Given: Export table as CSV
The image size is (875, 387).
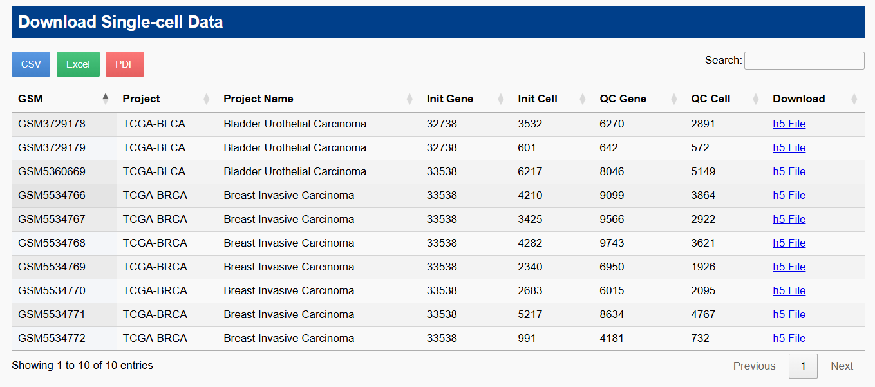Looking at the screenshot, I should point(31,64).
